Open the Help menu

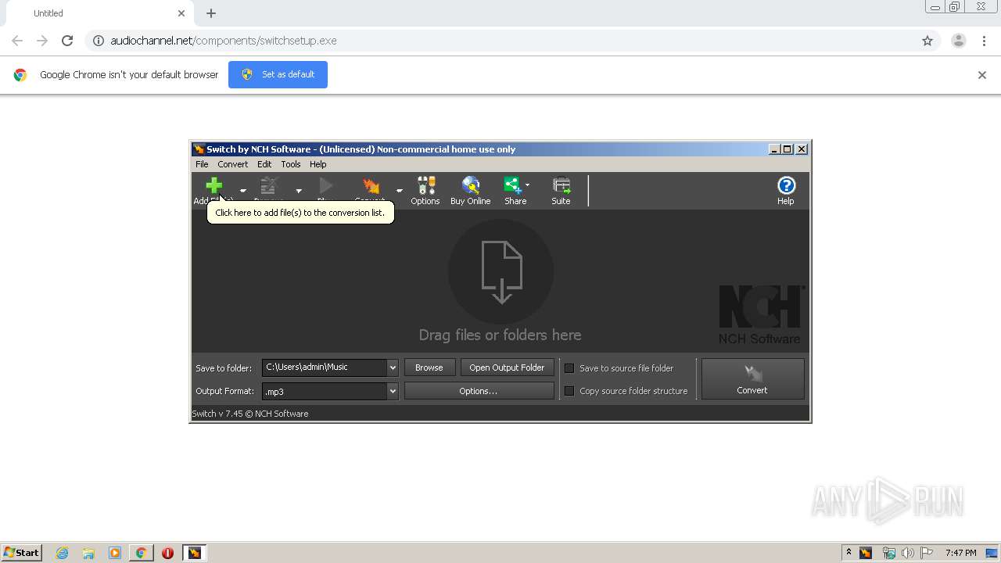pos(318,164)
